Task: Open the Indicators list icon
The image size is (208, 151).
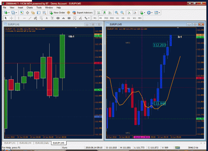Action: [x=141, y=13]
